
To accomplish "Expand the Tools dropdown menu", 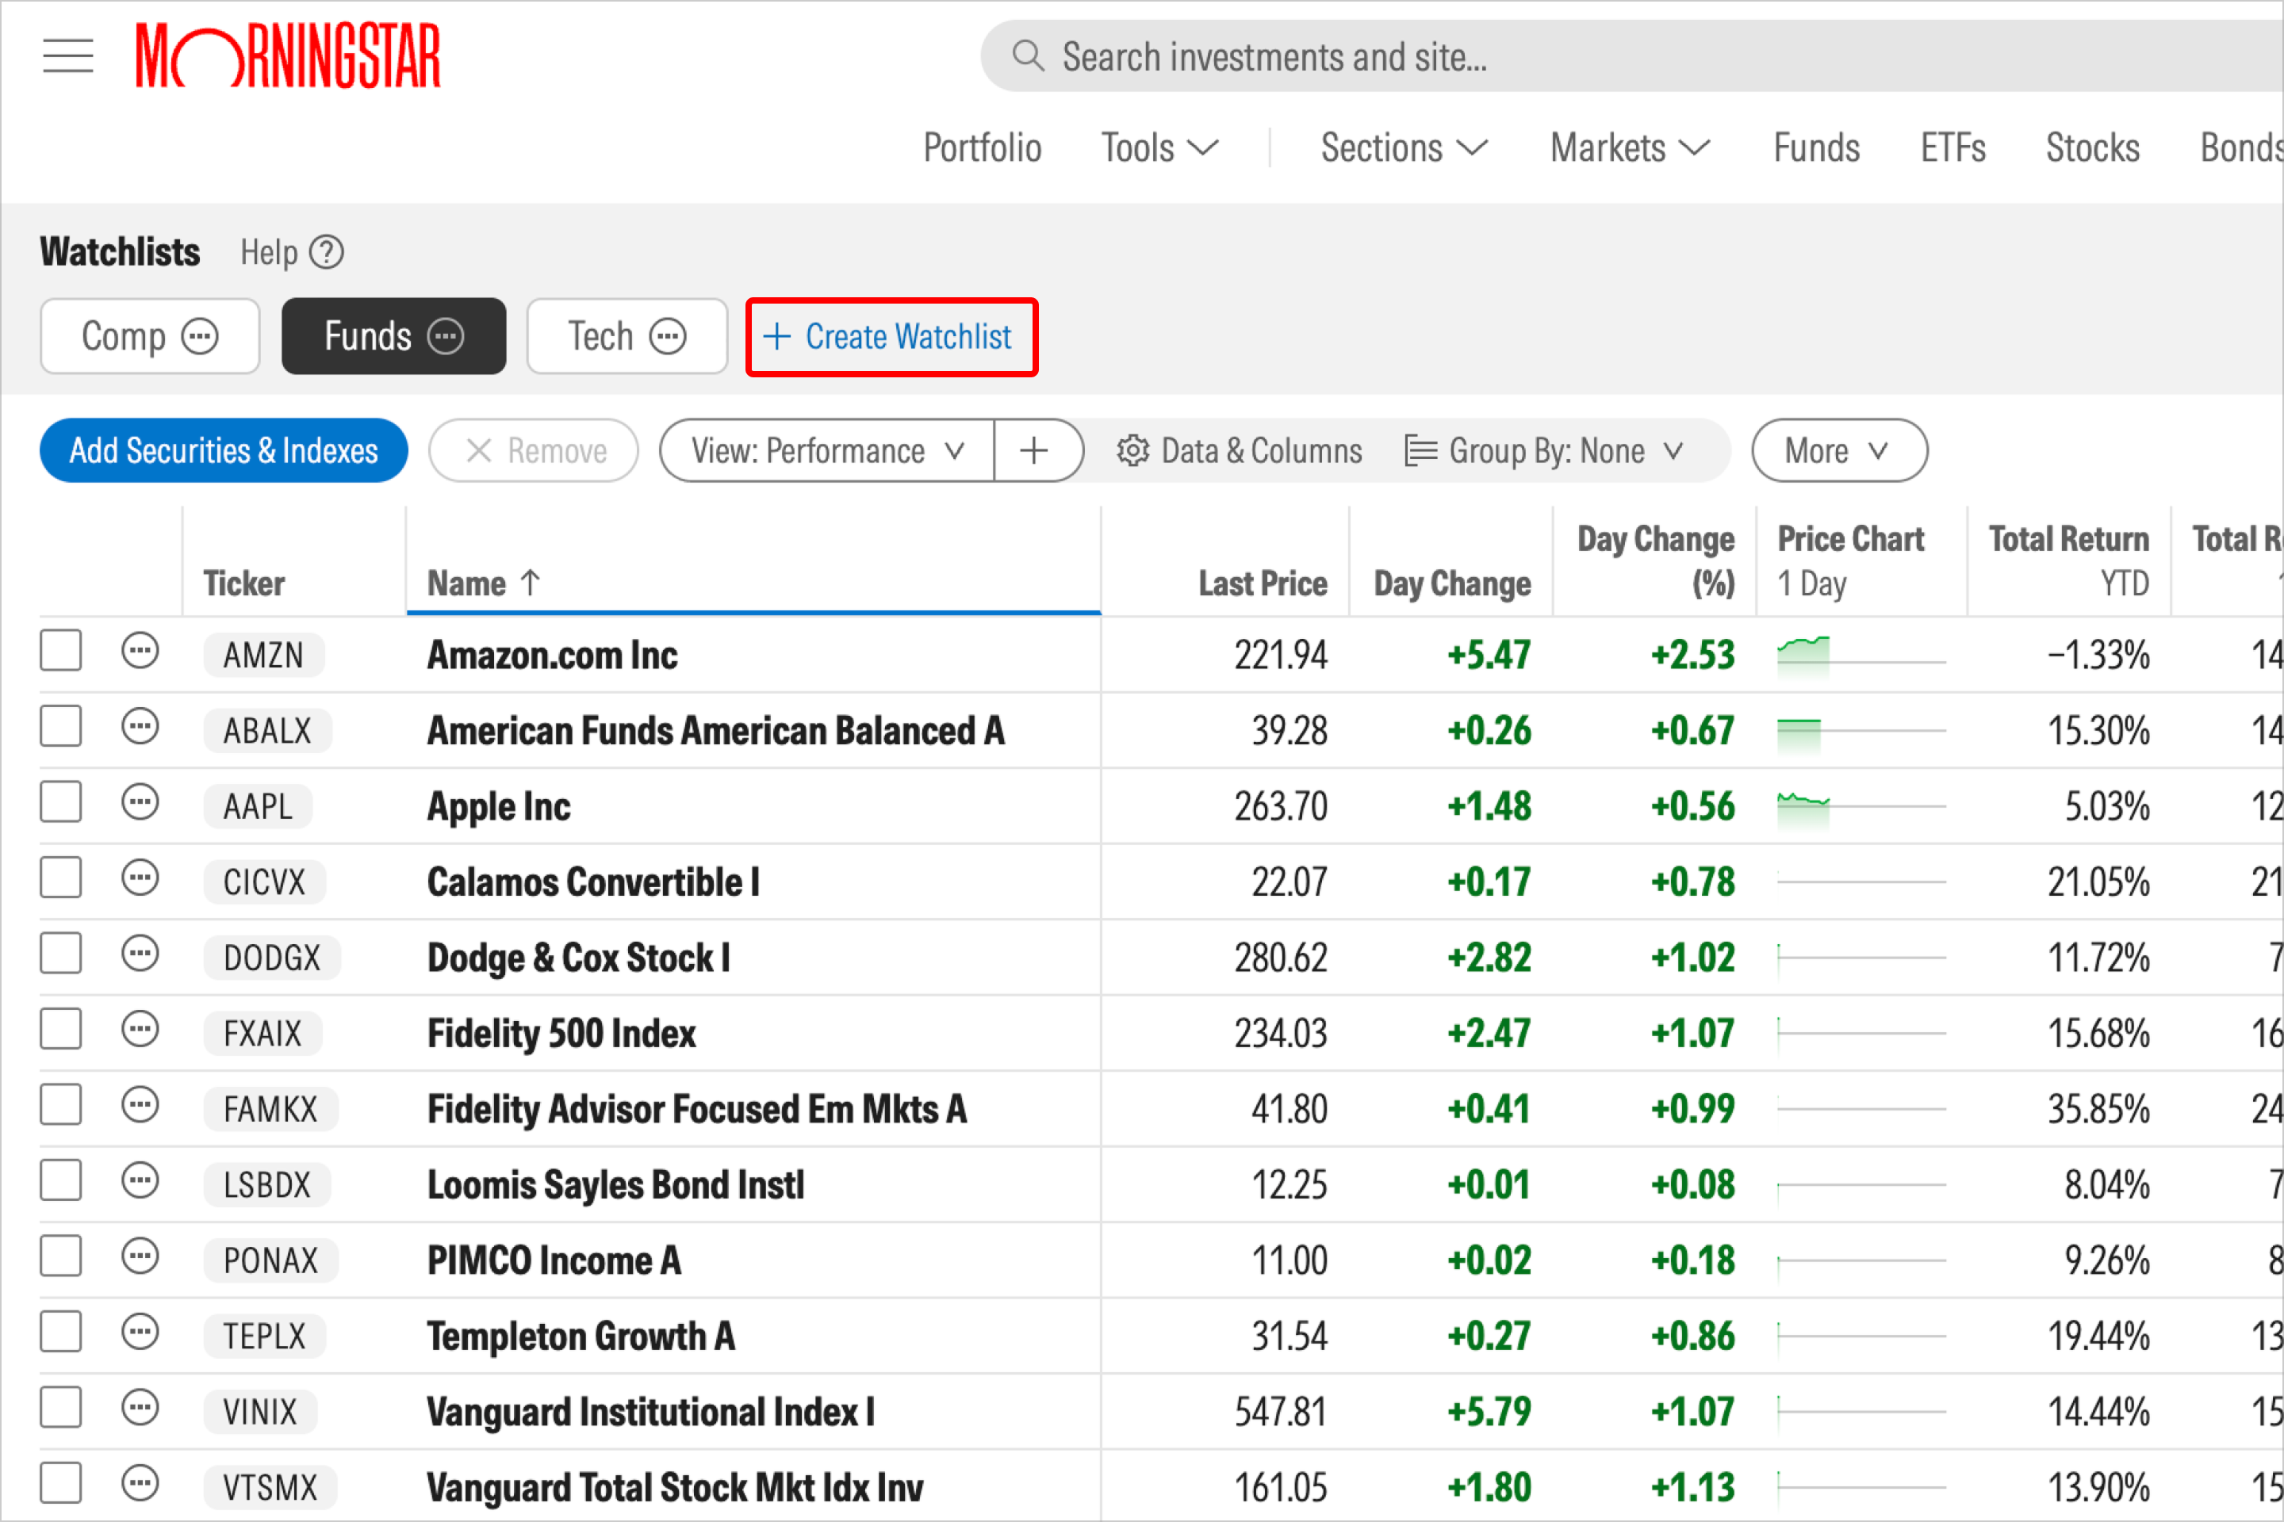I will (x=1159, y=148).
